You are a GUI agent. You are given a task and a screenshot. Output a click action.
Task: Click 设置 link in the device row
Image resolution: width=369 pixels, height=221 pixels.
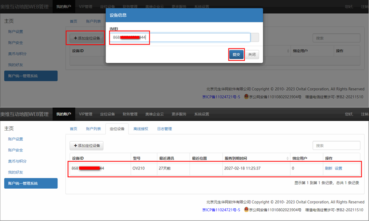pyautogui.click(x=338, y=168)
